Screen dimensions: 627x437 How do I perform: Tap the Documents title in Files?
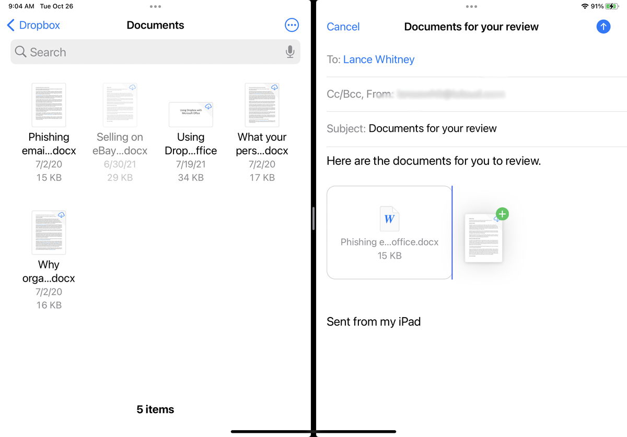coord(155,25)
